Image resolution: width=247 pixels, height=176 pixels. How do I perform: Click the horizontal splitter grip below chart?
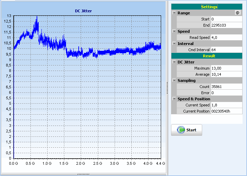click(83, 174)
